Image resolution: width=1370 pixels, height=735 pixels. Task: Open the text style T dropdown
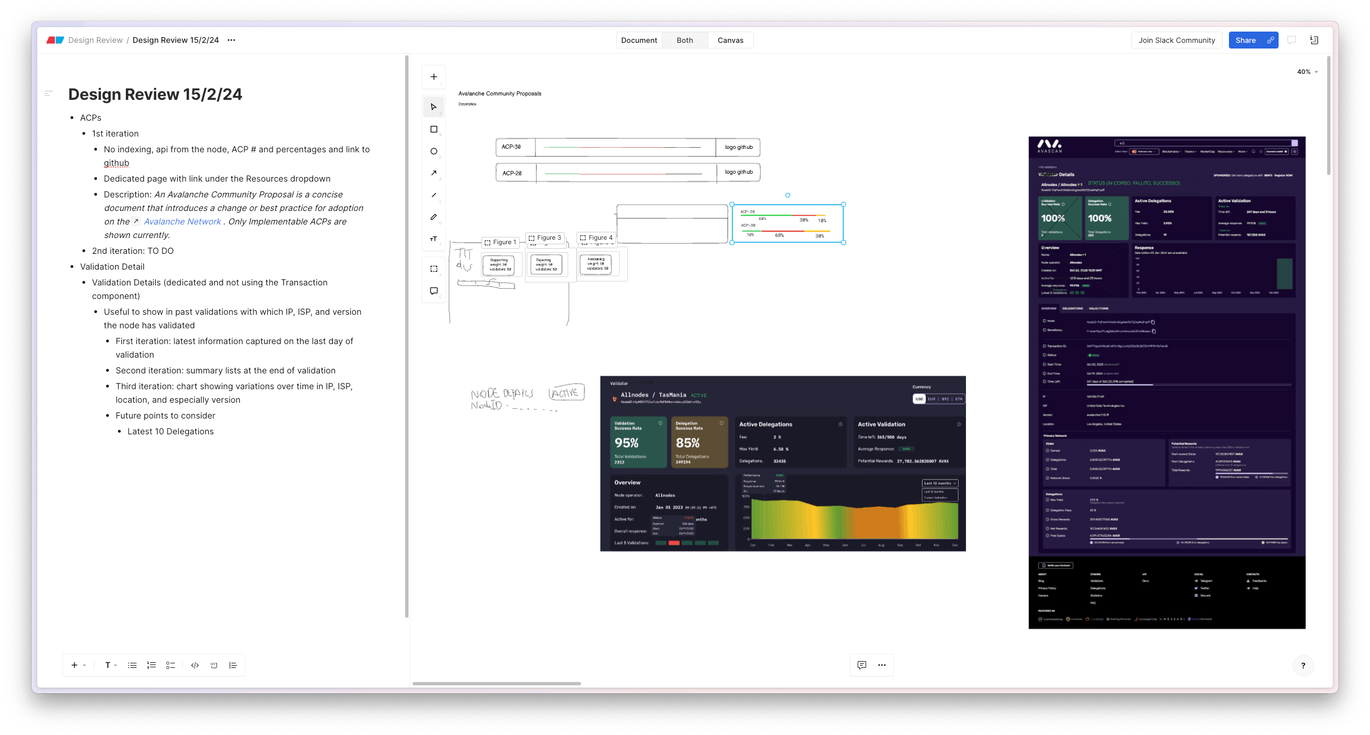111,666
